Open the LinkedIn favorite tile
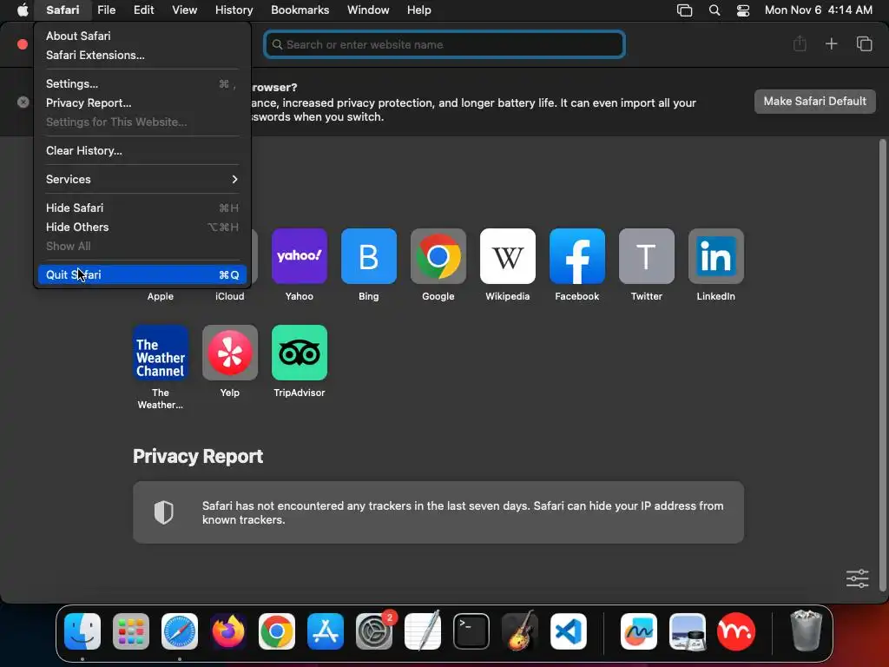 pyautogui.click(x=716, y=256)
